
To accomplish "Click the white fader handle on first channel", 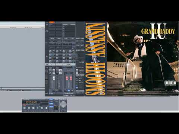I will [54, 78].
